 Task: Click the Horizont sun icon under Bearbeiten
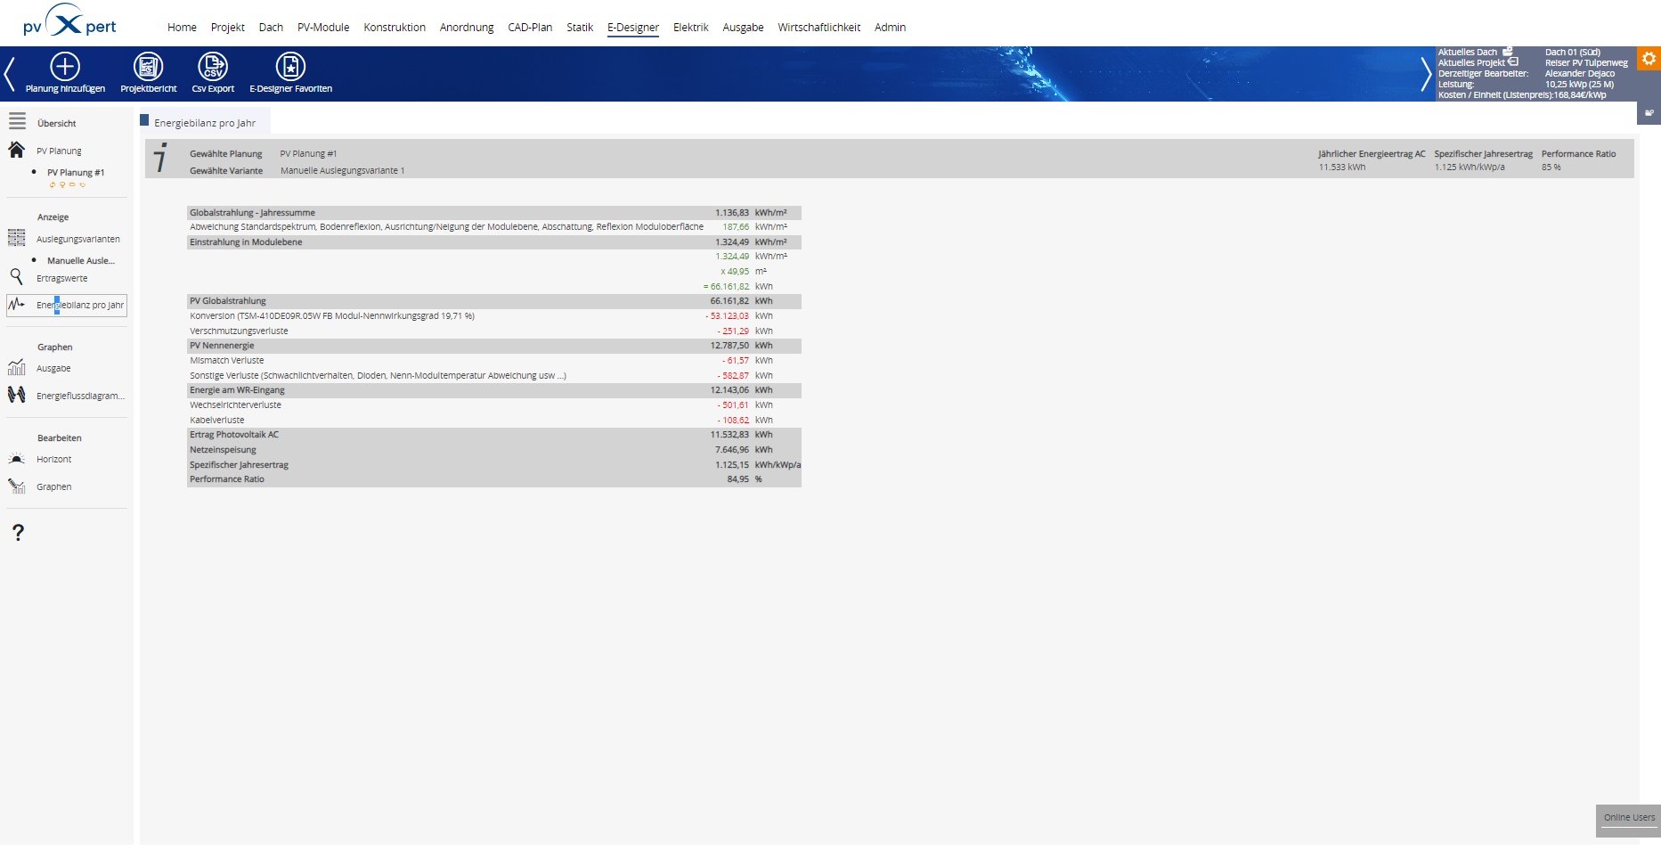pos(15,458)
